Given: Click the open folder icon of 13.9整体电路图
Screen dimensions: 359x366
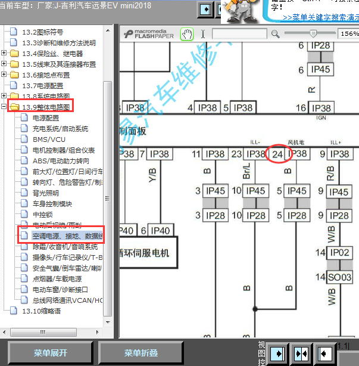Looking at the screenshot, I should point(14,107).
